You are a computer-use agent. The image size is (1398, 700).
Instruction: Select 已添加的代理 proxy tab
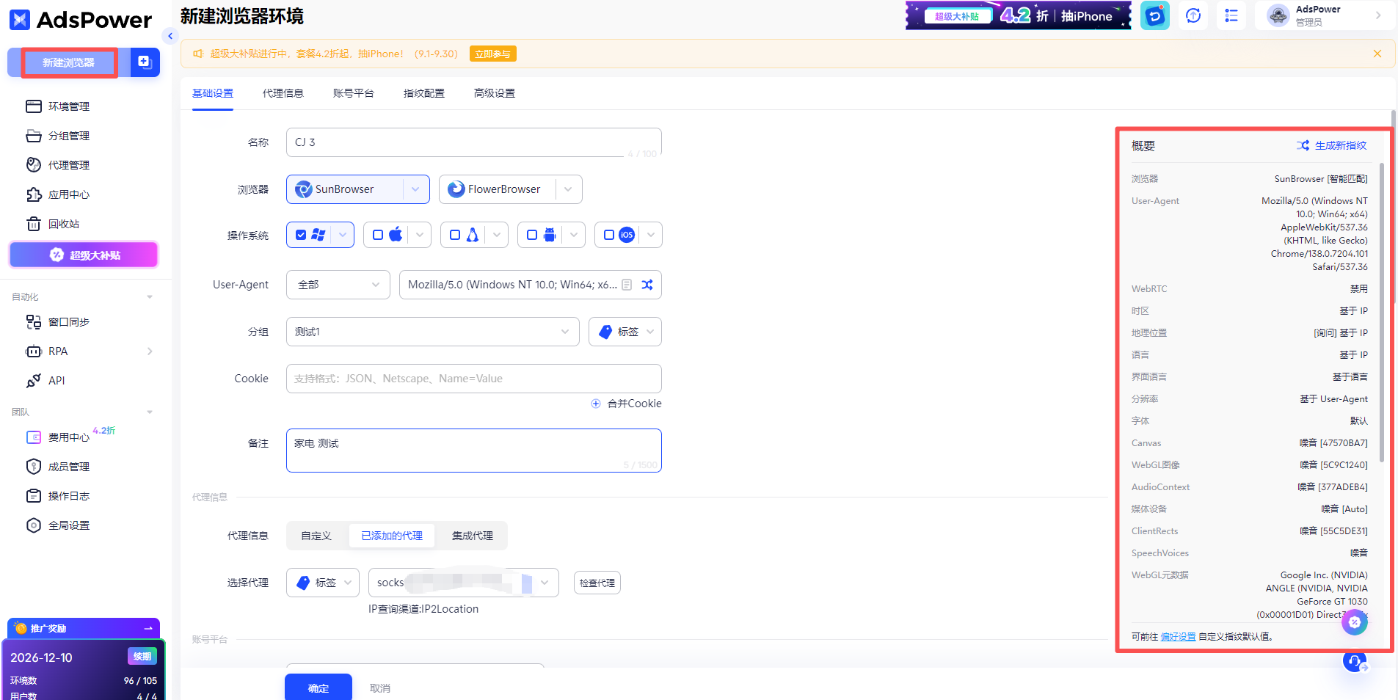(x=392, y=536)
